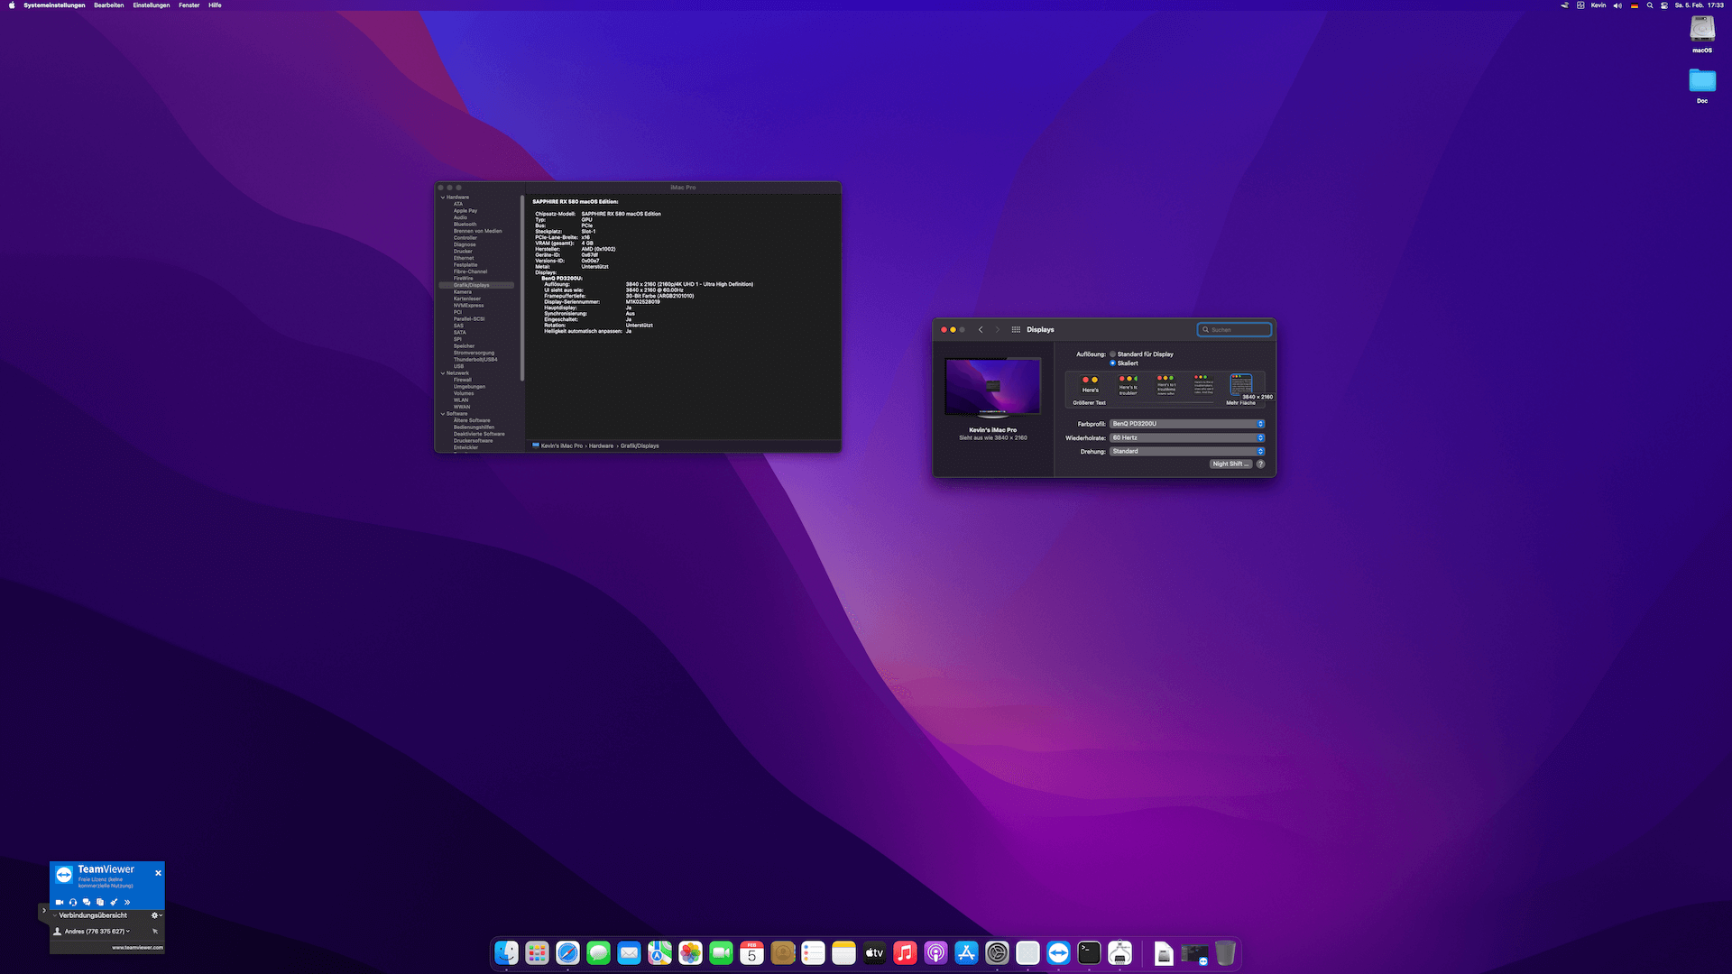Click Suchen search field in Displays
This screenshot has height=974, width=1732.
pos(1234,330)
